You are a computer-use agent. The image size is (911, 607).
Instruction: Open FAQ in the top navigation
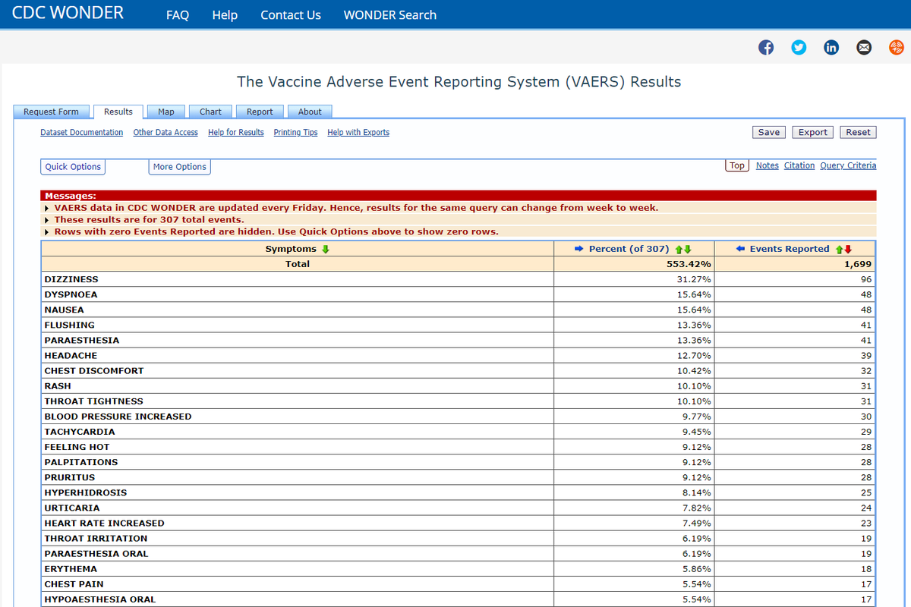click(x=178, y=15)
